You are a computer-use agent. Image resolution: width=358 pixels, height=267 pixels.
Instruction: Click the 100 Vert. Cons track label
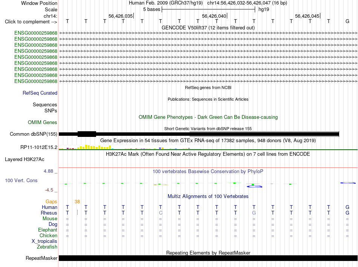[21, 180]
